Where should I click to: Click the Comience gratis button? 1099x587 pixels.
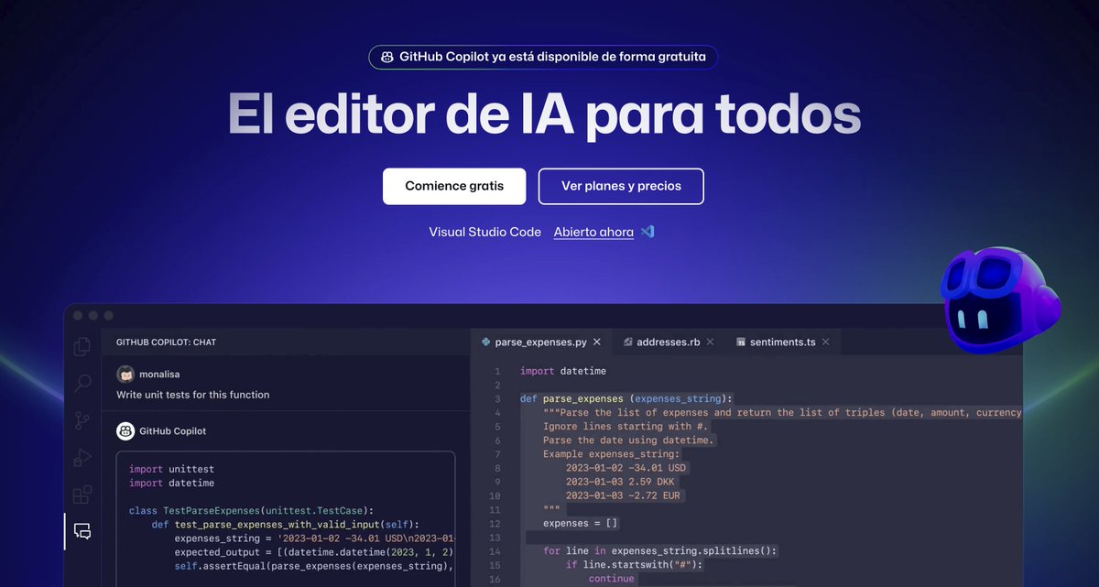point(454,186)
